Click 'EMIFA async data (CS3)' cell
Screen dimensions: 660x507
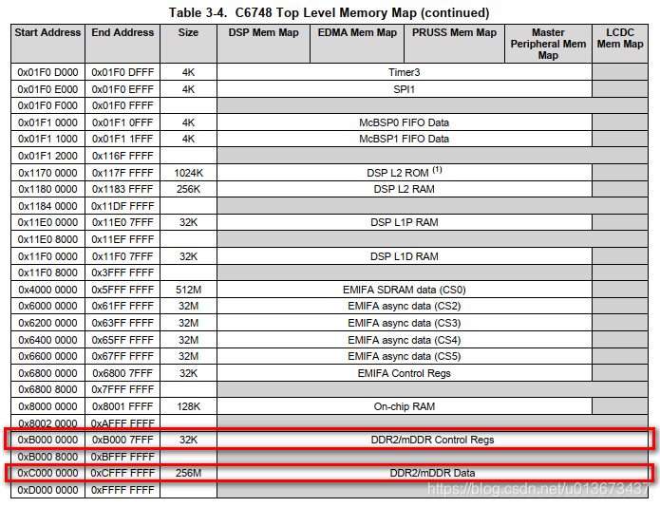click(405, 323)
